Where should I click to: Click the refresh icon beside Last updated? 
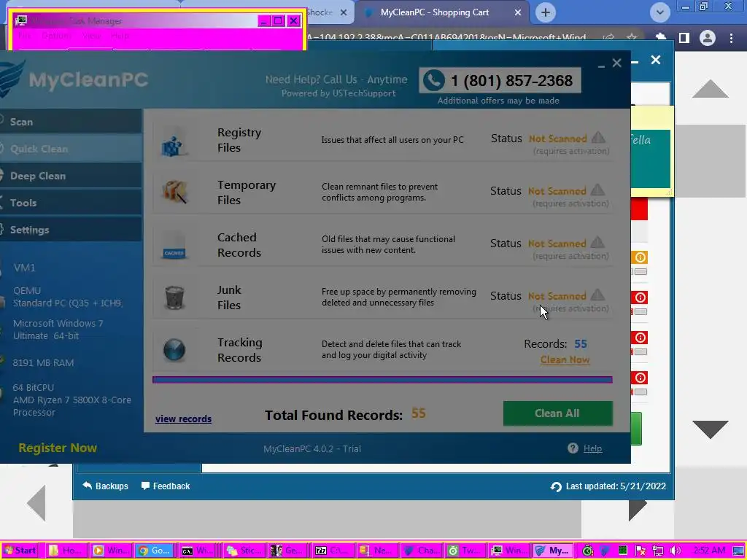tap(555, 486)
